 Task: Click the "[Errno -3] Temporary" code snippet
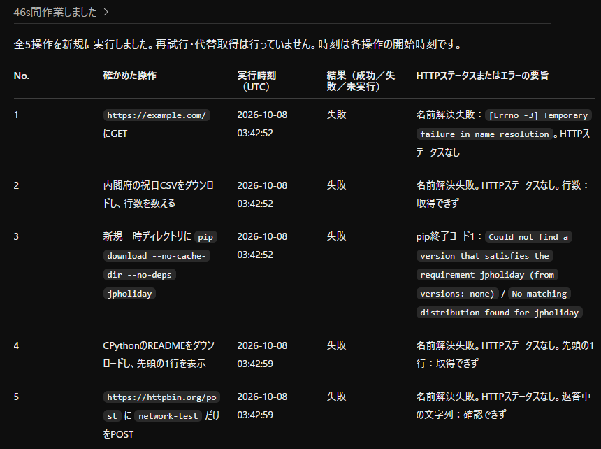coord(538,115)
